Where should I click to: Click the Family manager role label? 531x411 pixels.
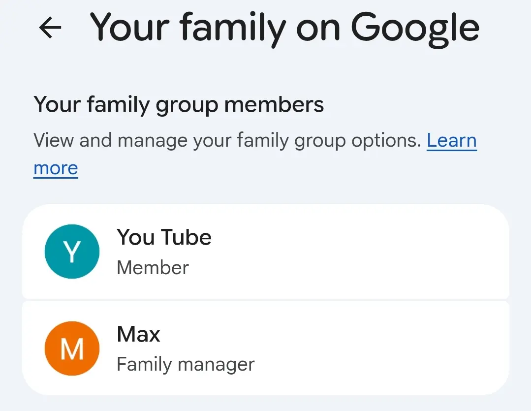click(x=186, y=365)
